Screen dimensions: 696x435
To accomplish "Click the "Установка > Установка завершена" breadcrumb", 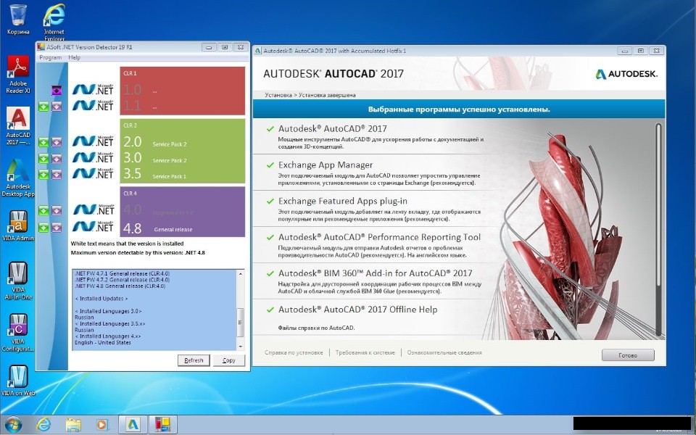I will pos(310,95).
